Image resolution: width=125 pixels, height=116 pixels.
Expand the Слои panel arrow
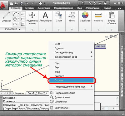point(59,30)
